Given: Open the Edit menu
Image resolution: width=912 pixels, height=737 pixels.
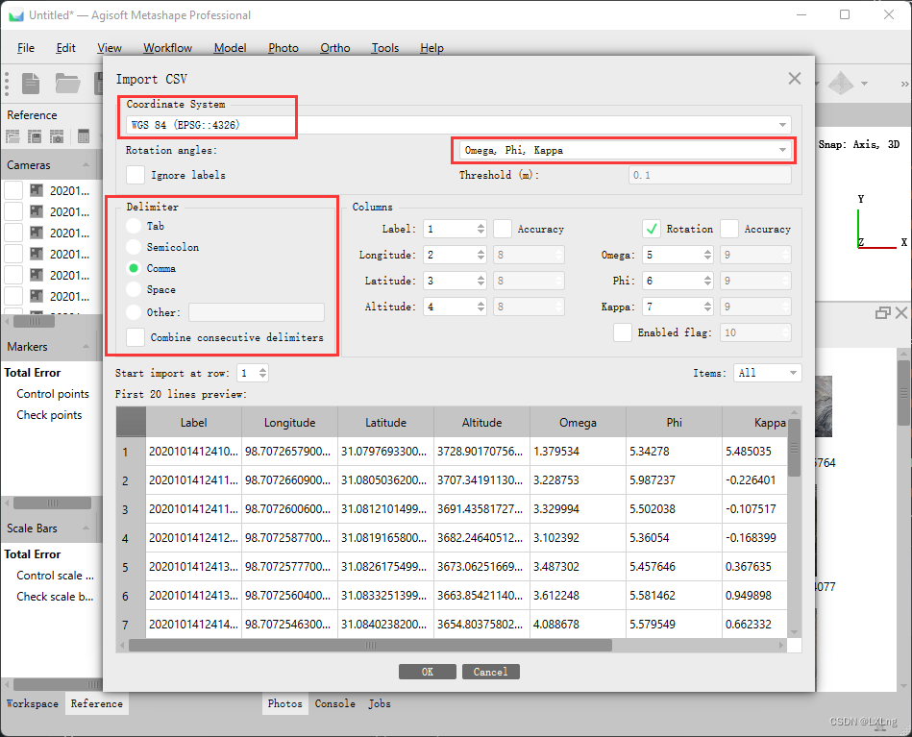Looking at the screenshot, I should pyautogui.click(x=65, y=48).
